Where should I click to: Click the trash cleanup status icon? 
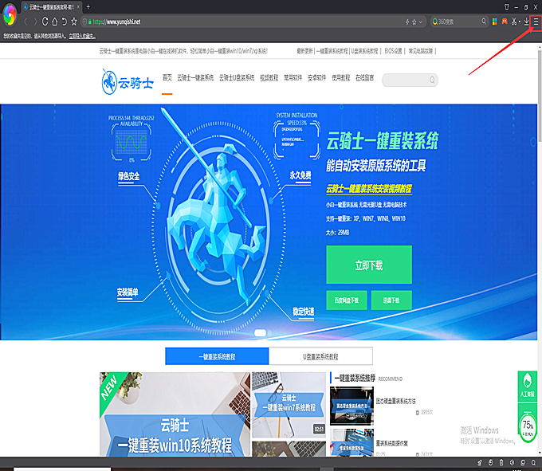[501, 463]
